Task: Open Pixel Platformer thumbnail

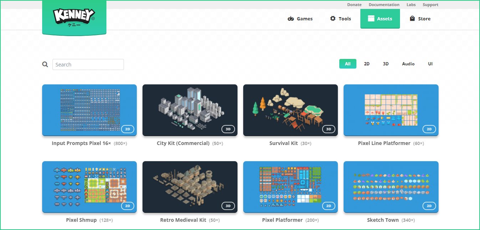Action: point(290,187)
